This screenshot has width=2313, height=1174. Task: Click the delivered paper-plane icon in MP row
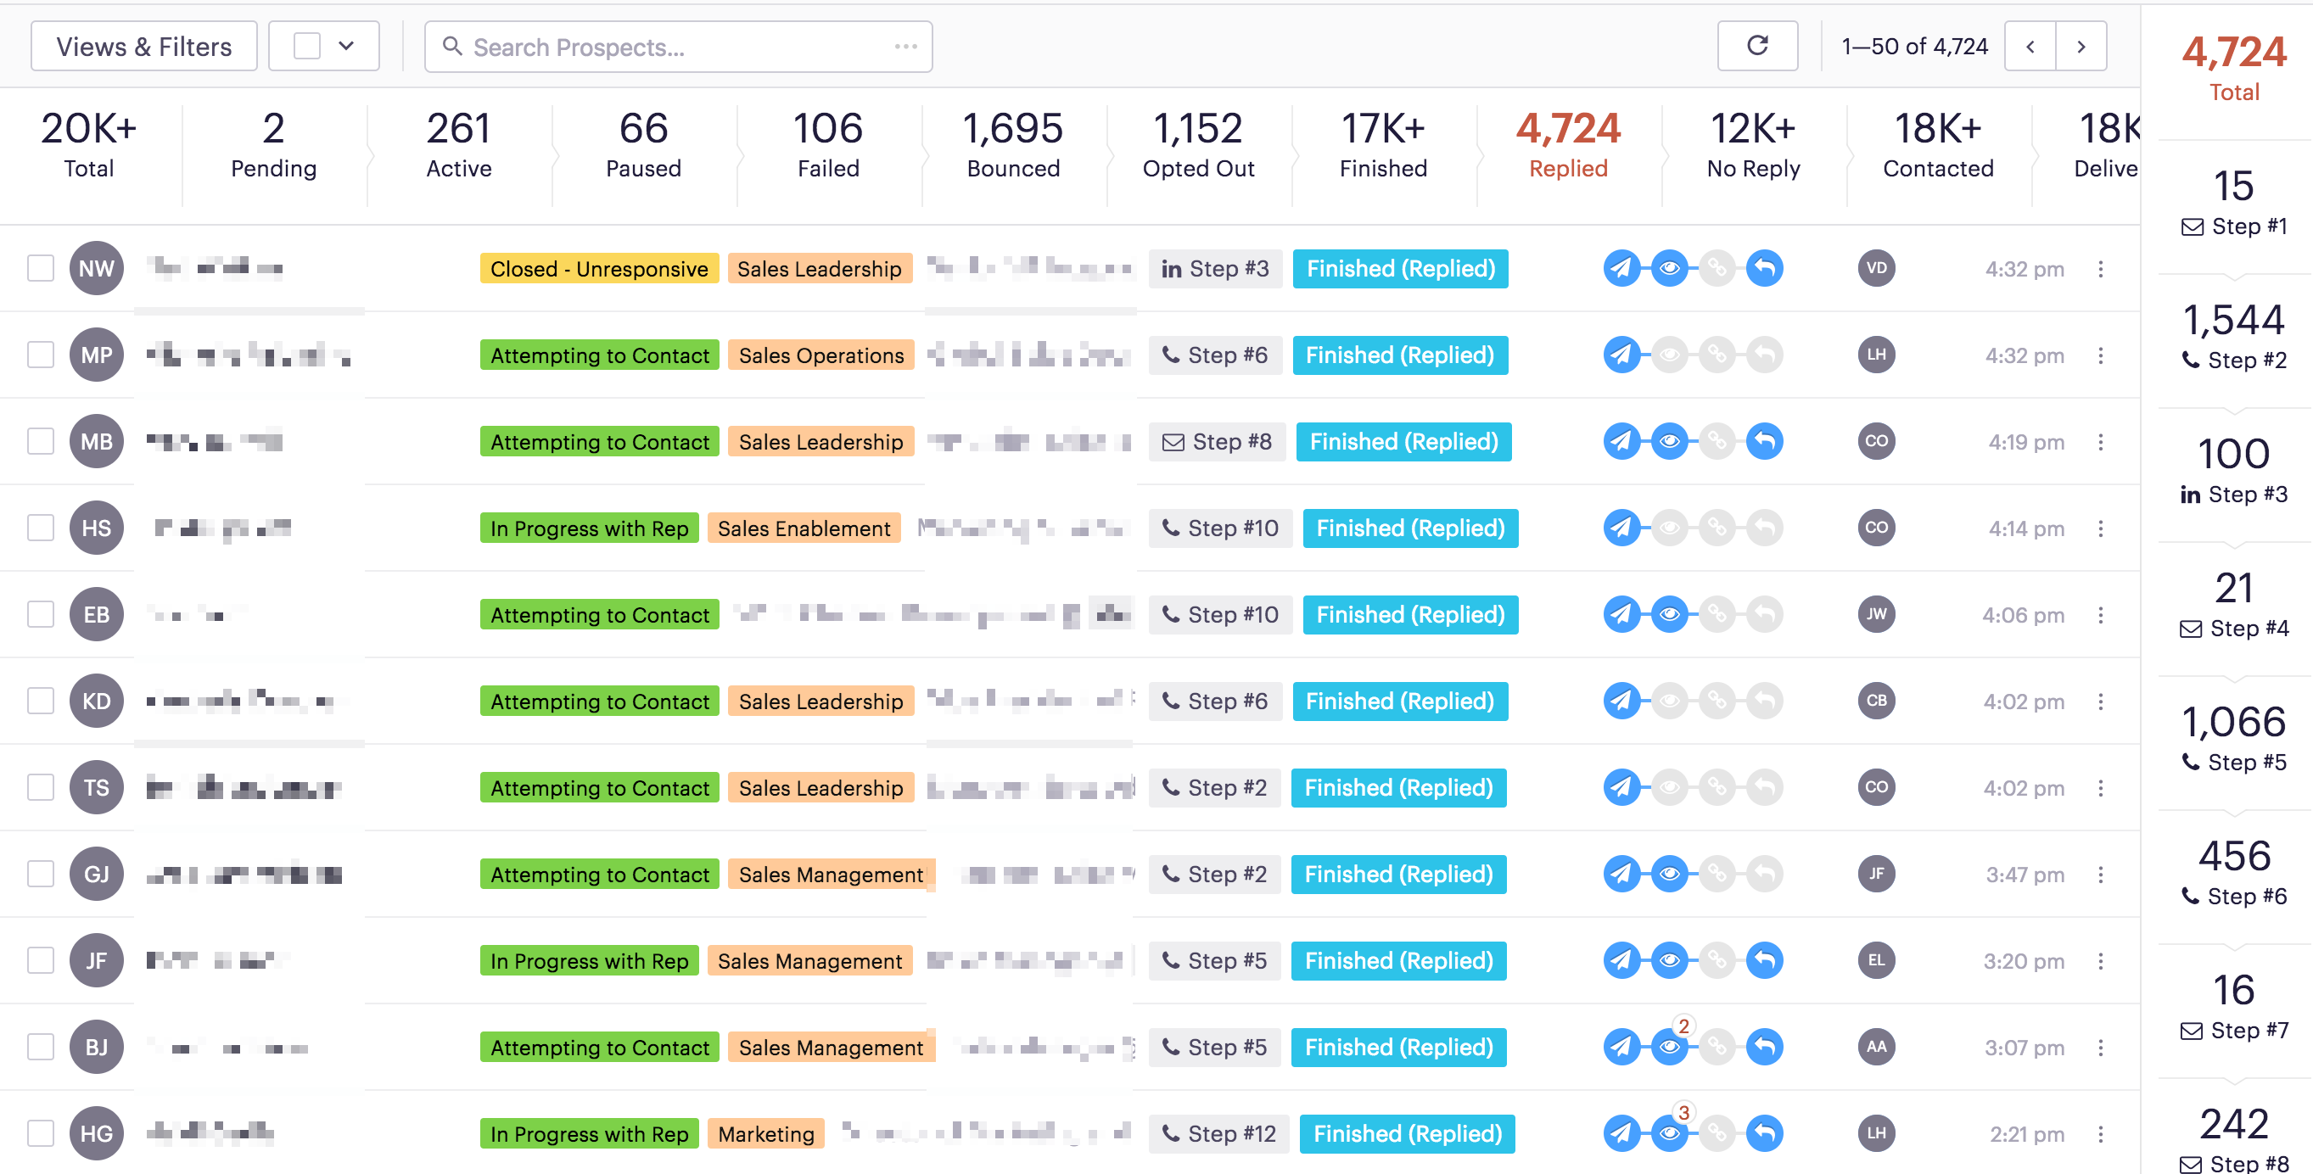point(1621,355)
